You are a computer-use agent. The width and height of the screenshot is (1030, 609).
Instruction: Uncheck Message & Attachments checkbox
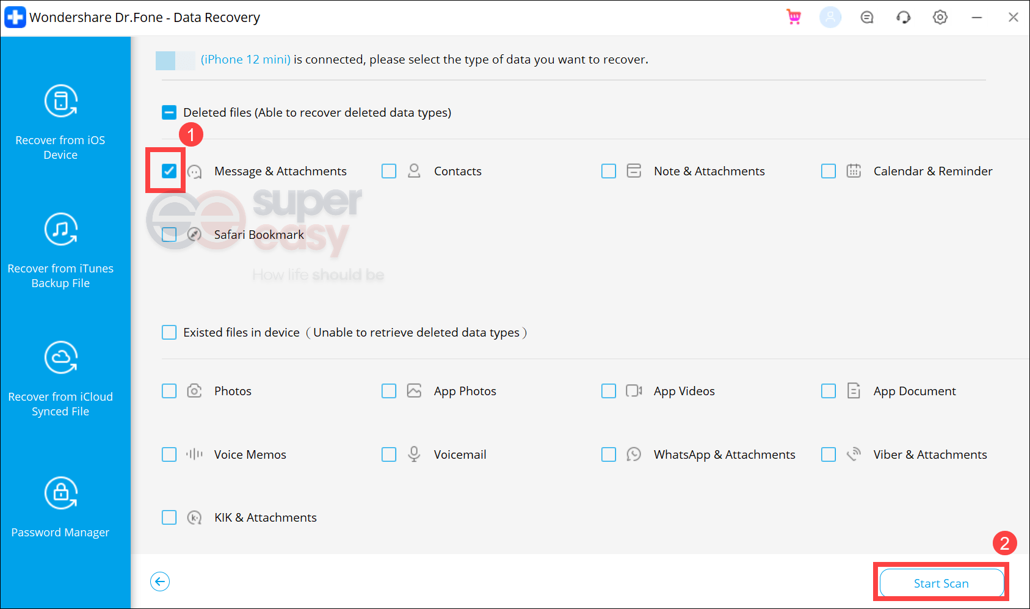pos(169,171)
